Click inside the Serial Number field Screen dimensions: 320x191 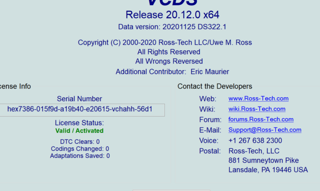pos(82,110)
